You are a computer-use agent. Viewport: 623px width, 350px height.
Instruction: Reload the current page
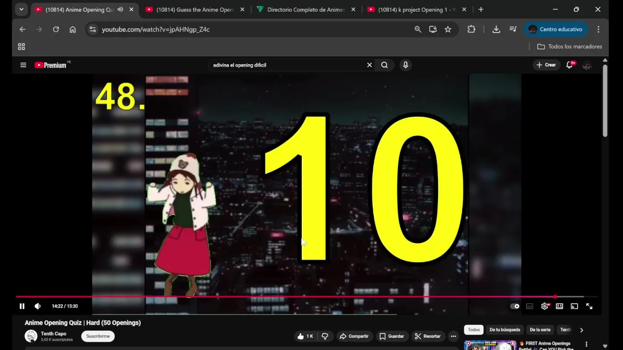[x=56, y=30]
